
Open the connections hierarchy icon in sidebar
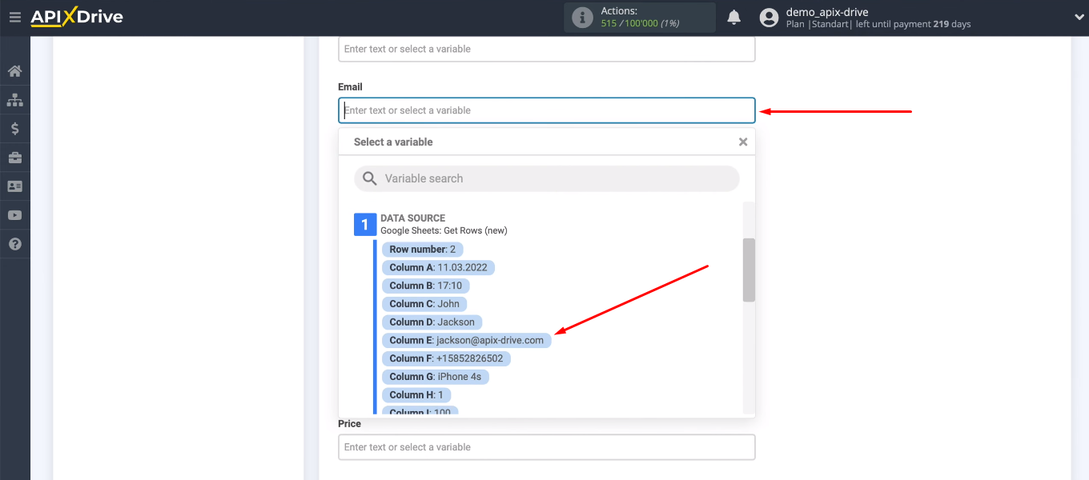(14, 99)
